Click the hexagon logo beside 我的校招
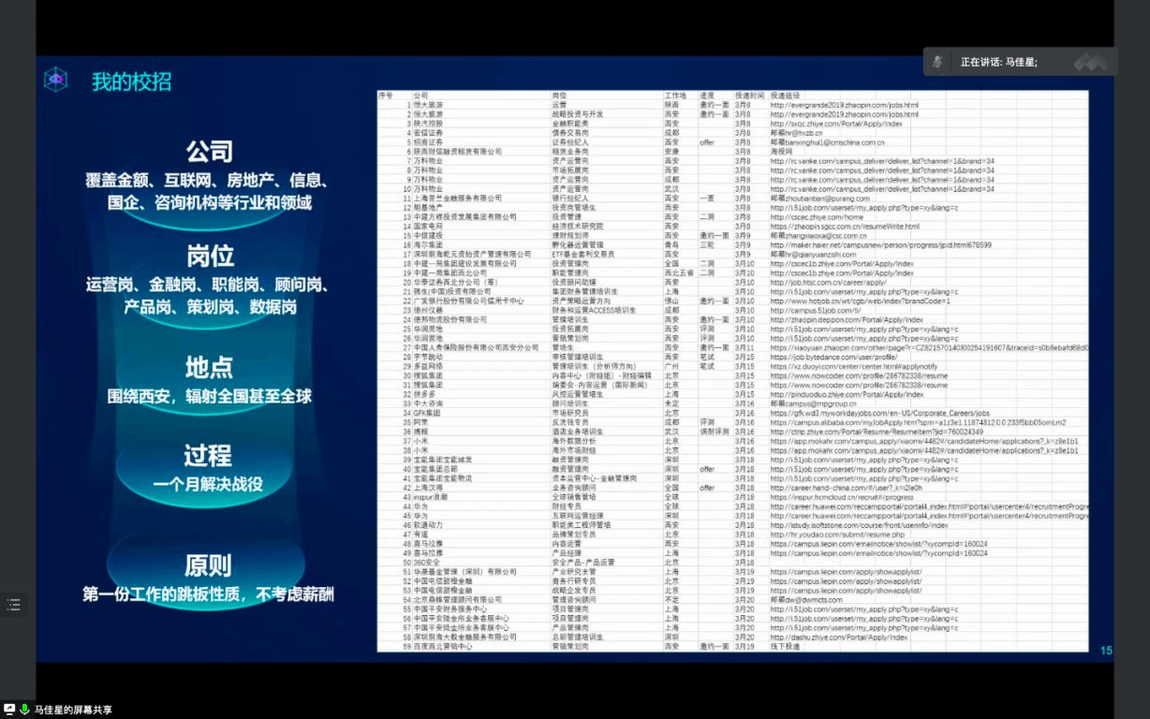Image resolution: width=1150 pixels, height=719 pixels. click(x=56, y=81)
